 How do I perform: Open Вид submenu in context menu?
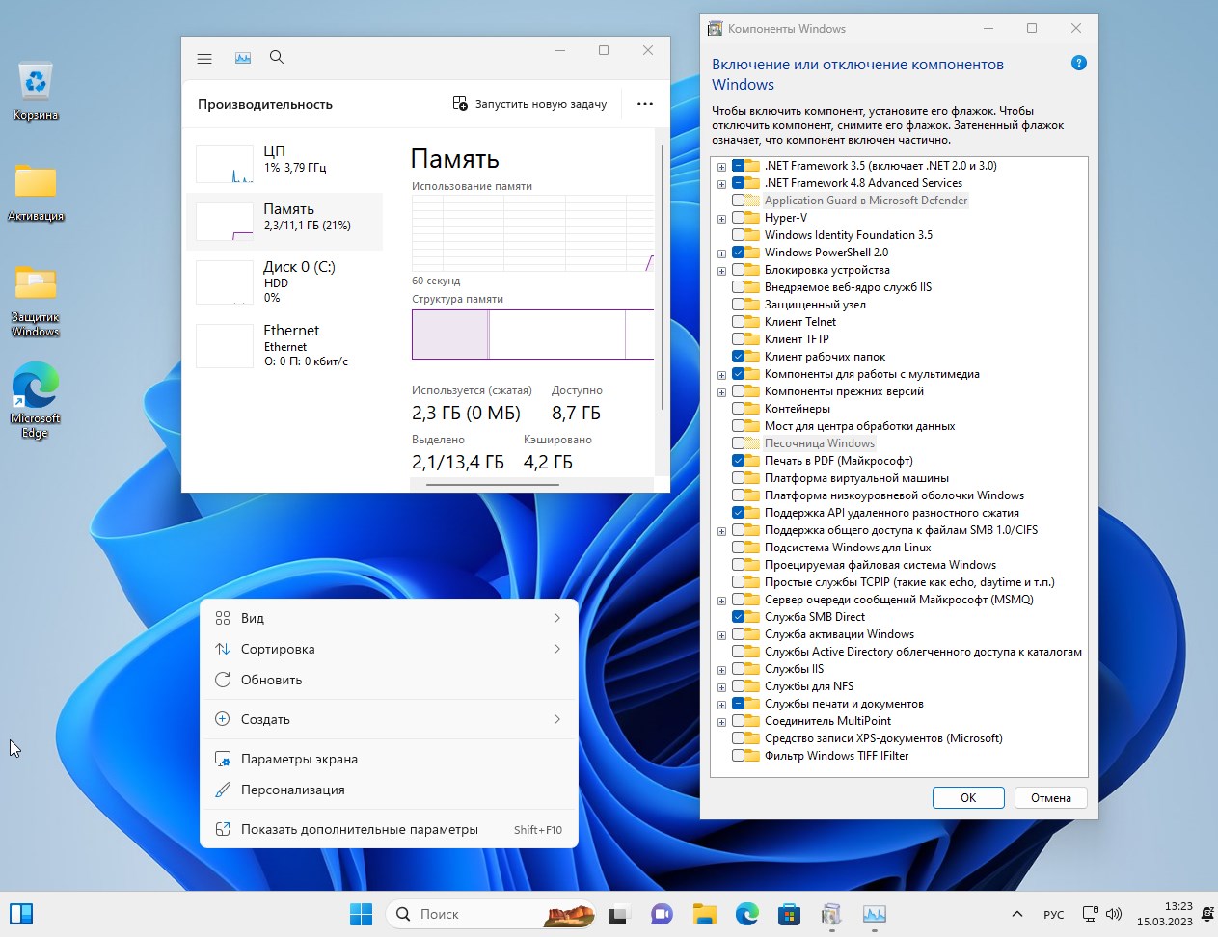click(x=389, y=618)
